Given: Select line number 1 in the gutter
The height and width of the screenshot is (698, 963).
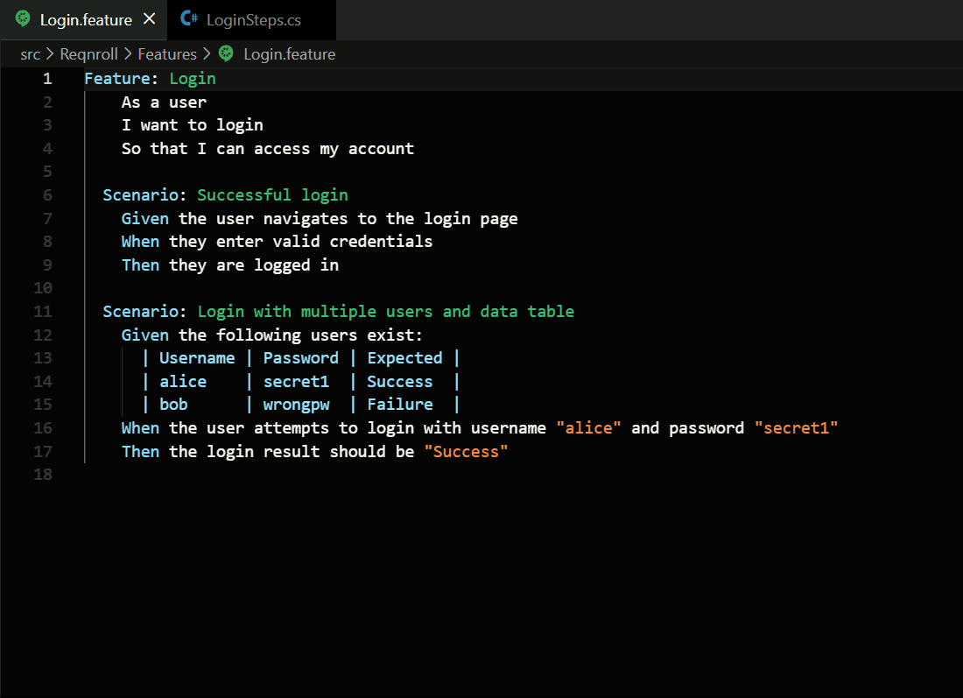Looking at the screenshot, I should pos(47,79).
